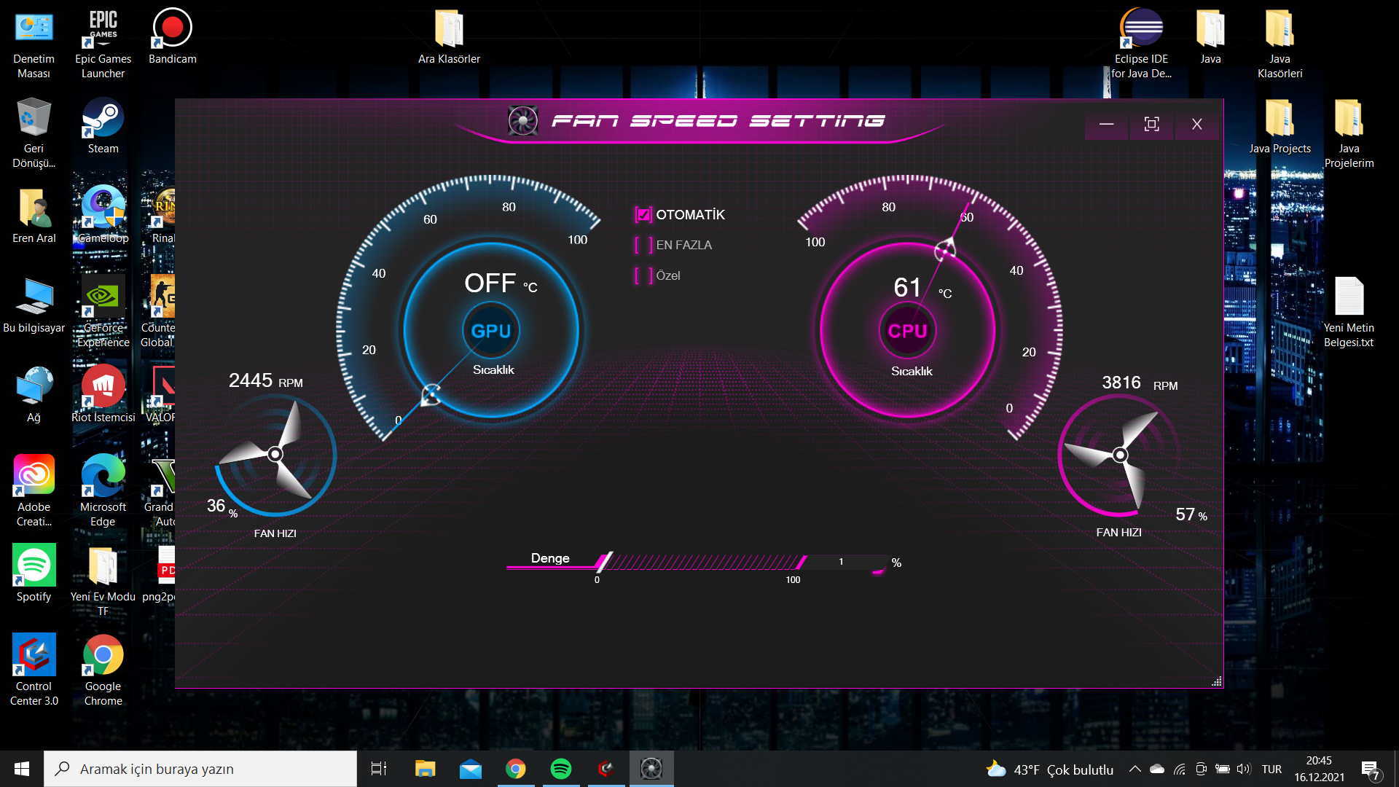Show hidden system tray icons
The image size is (1399, 787).
pyautogui.click(x=1135, y=769)
